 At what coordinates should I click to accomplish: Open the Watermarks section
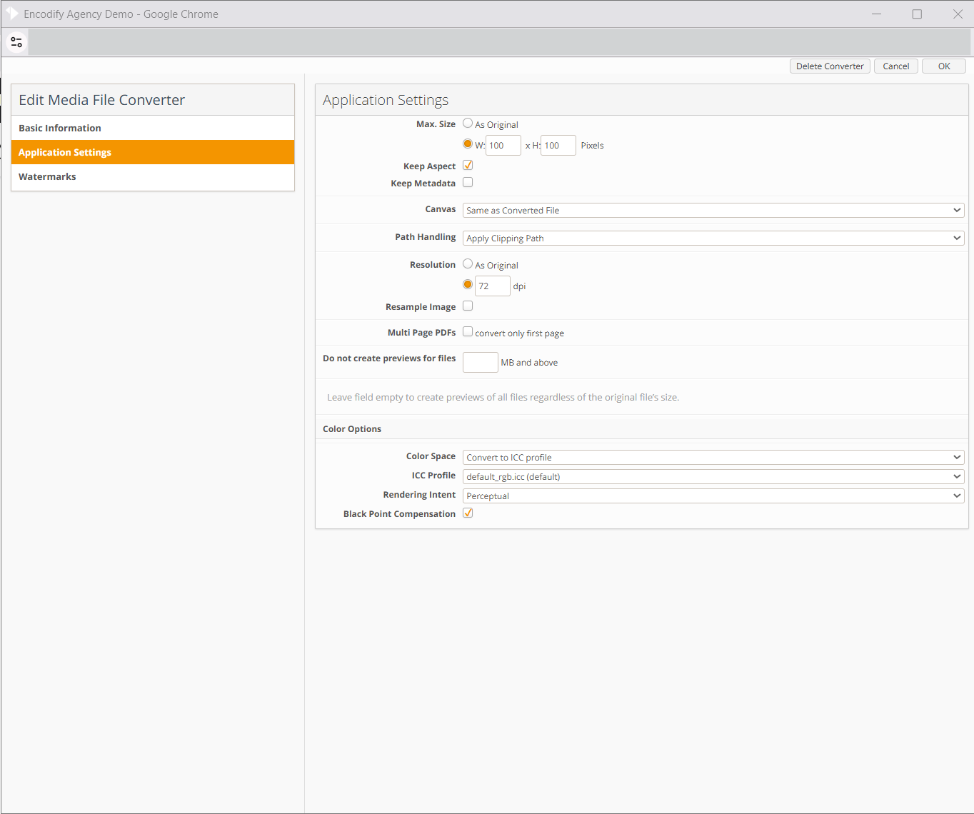click(x=153, y=176)
